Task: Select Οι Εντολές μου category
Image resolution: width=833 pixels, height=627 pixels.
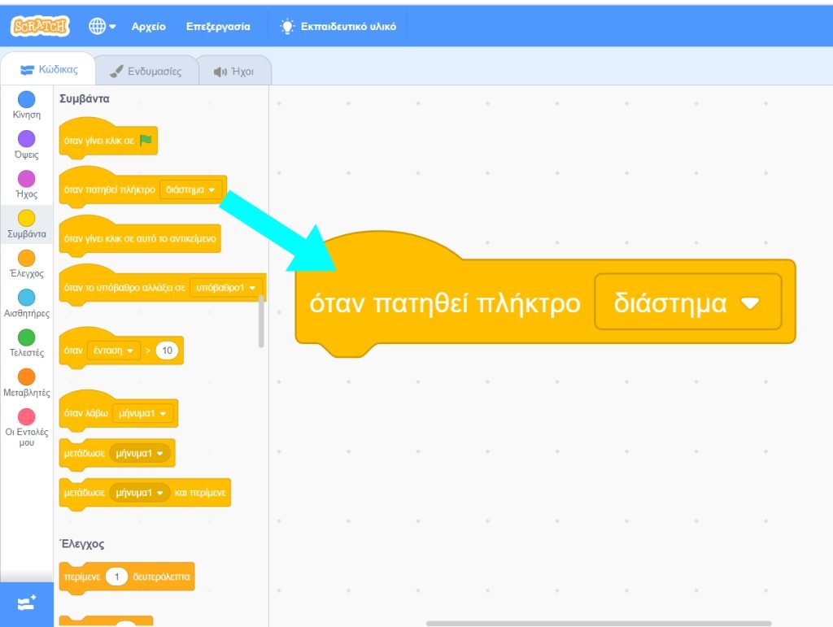Action: coord(27,417)
